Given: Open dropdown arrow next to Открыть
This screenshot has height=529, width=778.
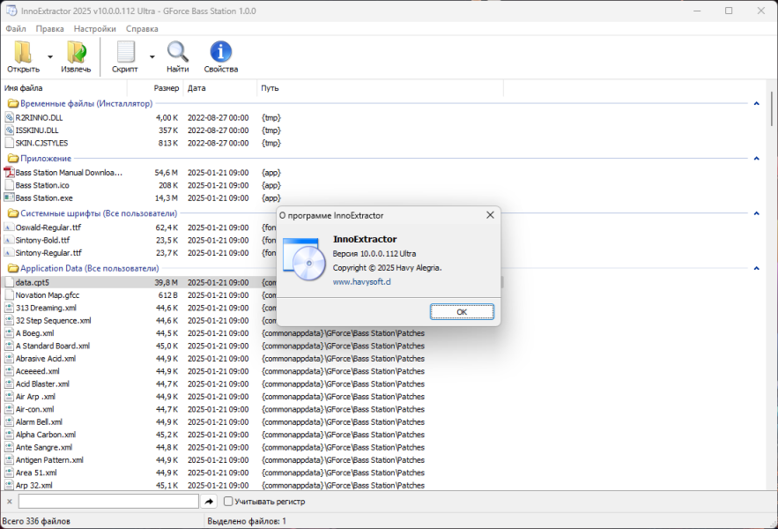Looking at the screenshot, I should tap(50, 56).
